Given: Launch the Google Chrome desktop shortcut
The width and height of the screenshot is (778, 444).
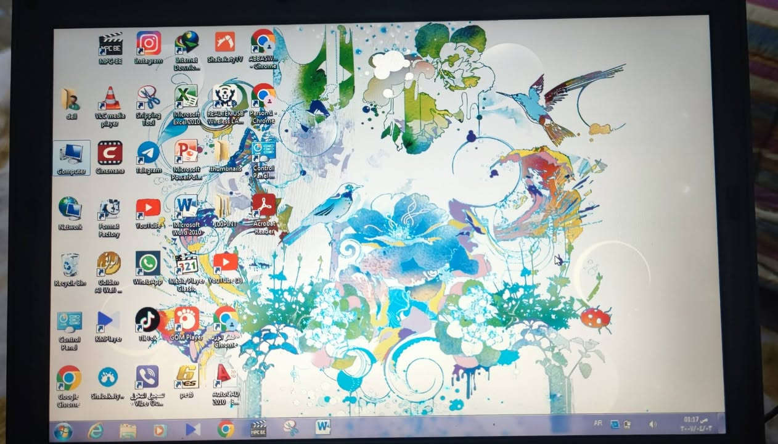Looking at the screenshot, I should pos(68,386).
